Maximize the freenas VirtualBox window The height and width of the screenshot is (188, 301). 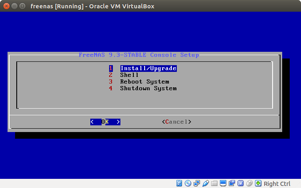(x=23, y=6)
